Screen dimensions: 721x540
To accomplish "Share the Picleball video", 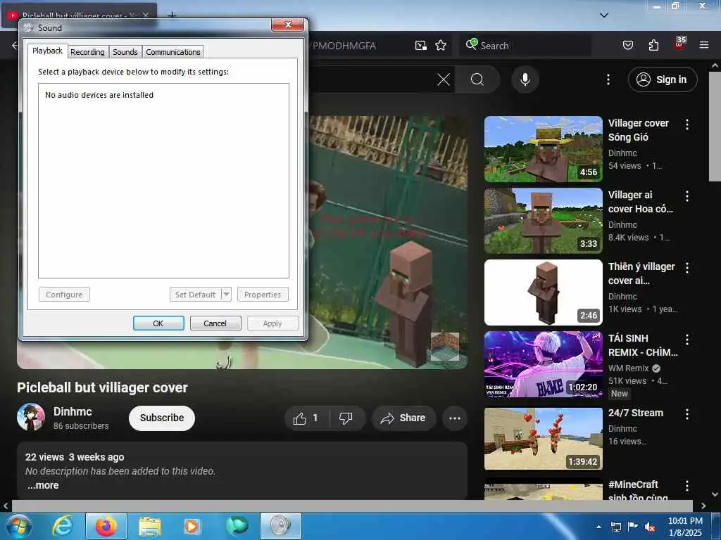I will point(403,418).
